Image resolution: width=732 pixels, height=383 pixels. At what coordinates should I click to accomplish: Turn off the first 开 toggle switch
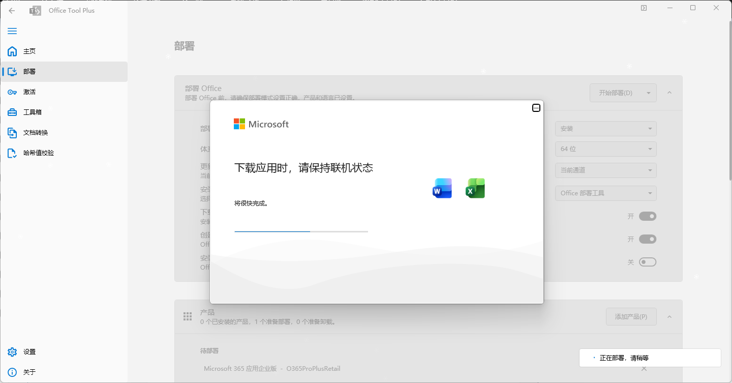pyautogui.click(x=648, y=216)
